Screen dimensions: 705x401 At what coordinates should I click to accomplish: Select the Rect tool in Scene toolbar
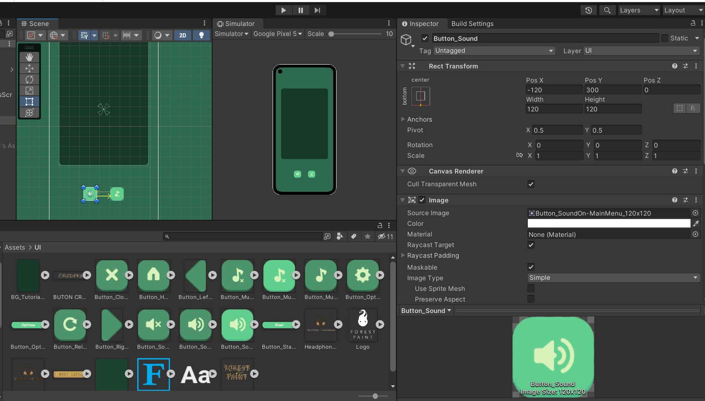(29, 101)
